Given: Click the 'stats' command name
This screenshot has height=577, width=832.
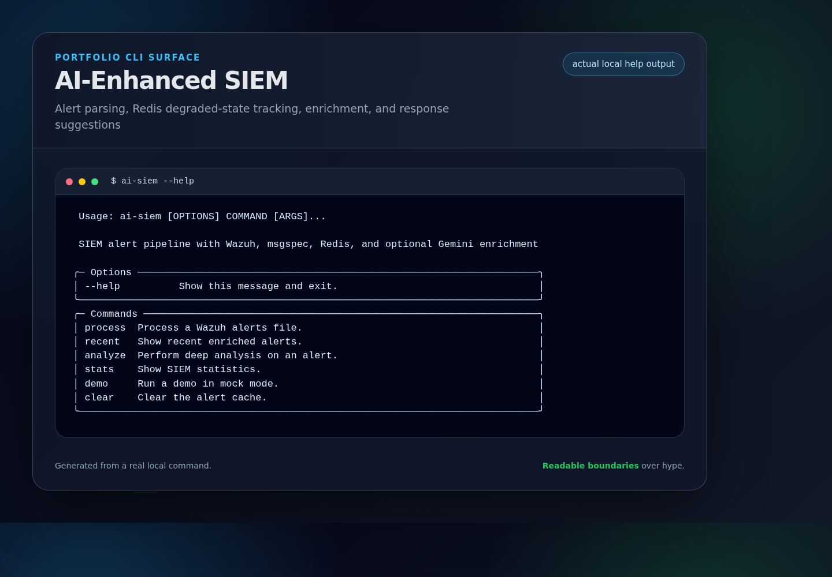Looking at the screenshot, I should coord(99,369).
